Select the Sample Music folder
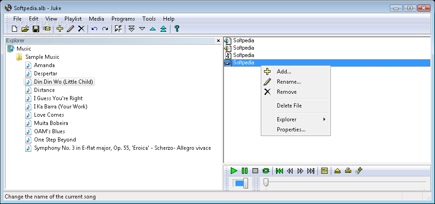This screenshot has height=204, width=435. 42,57
